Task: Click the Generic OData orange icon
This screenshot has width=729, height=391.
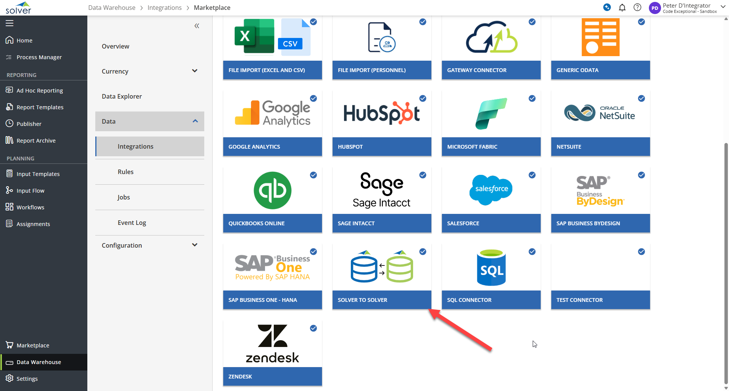Action: [600, 37]
